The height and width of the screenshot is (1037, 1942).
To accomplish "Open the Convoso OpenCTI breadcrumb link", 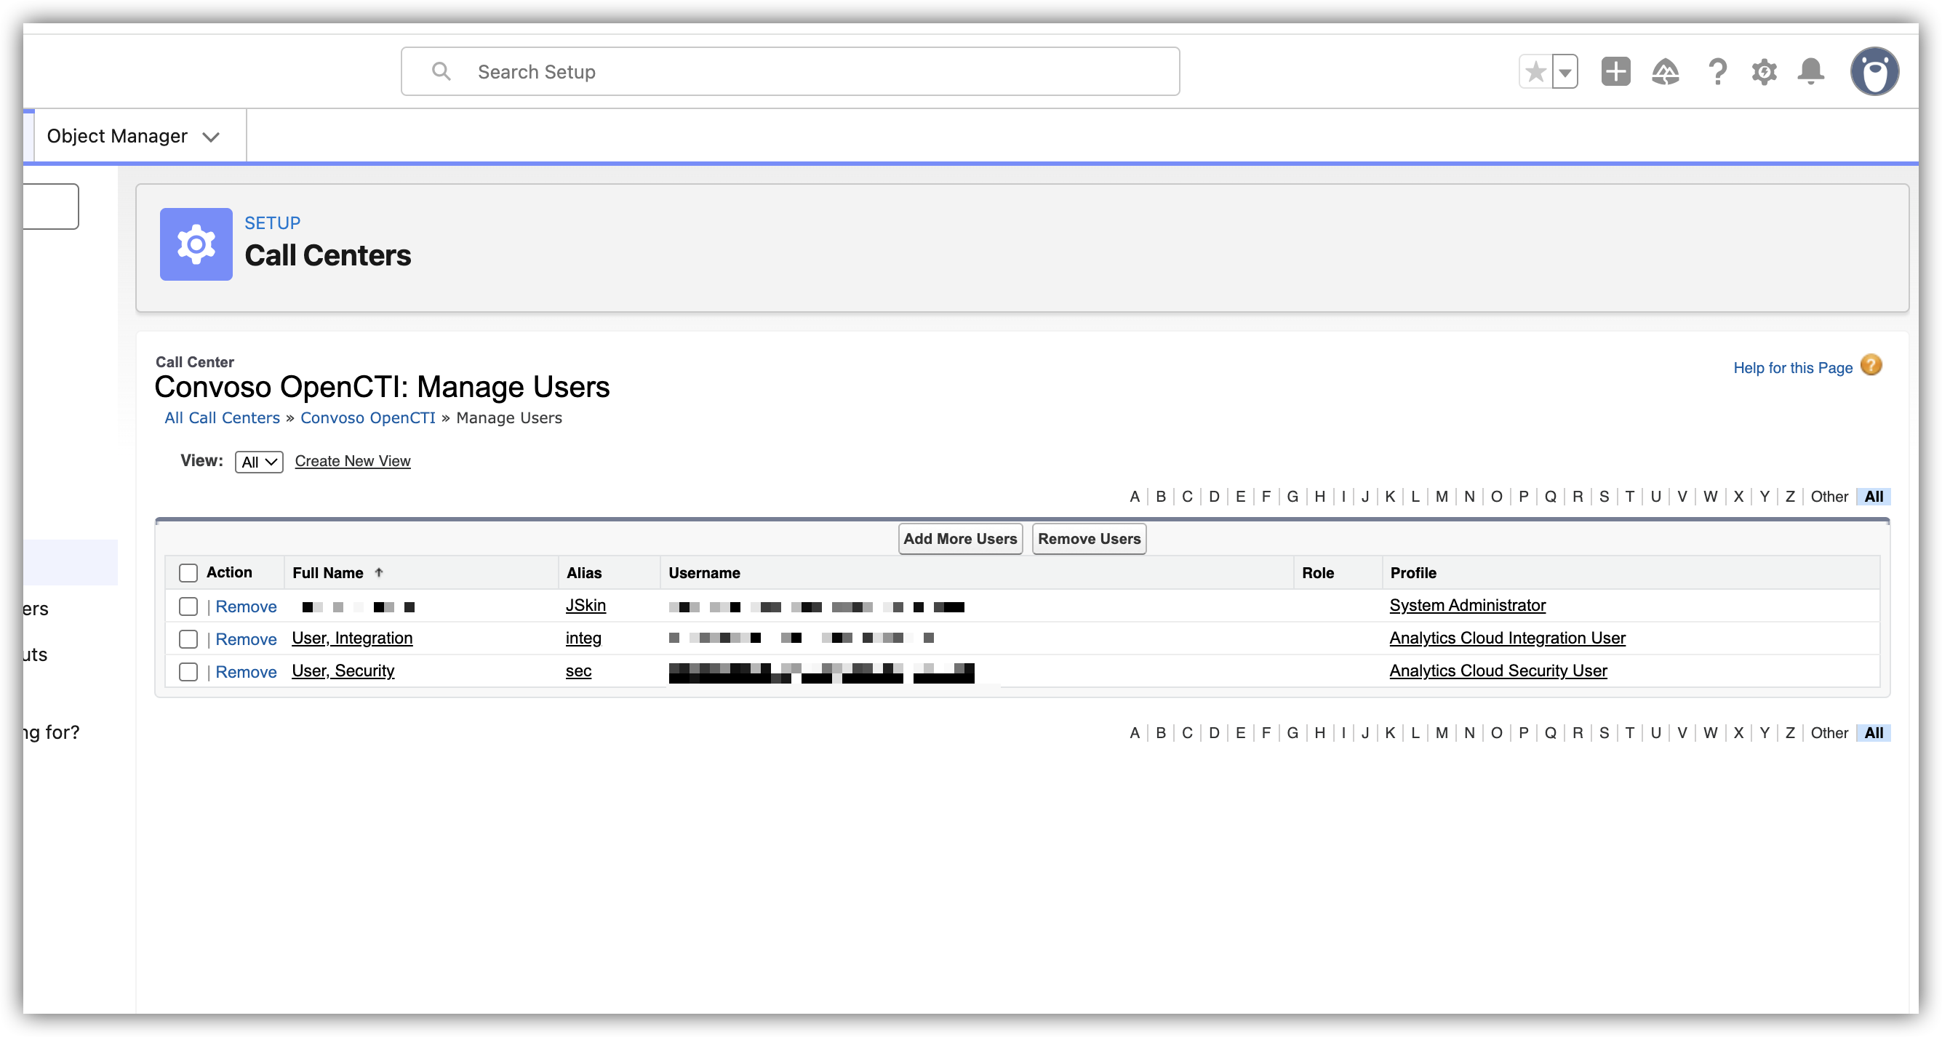I will pos(368,417).
